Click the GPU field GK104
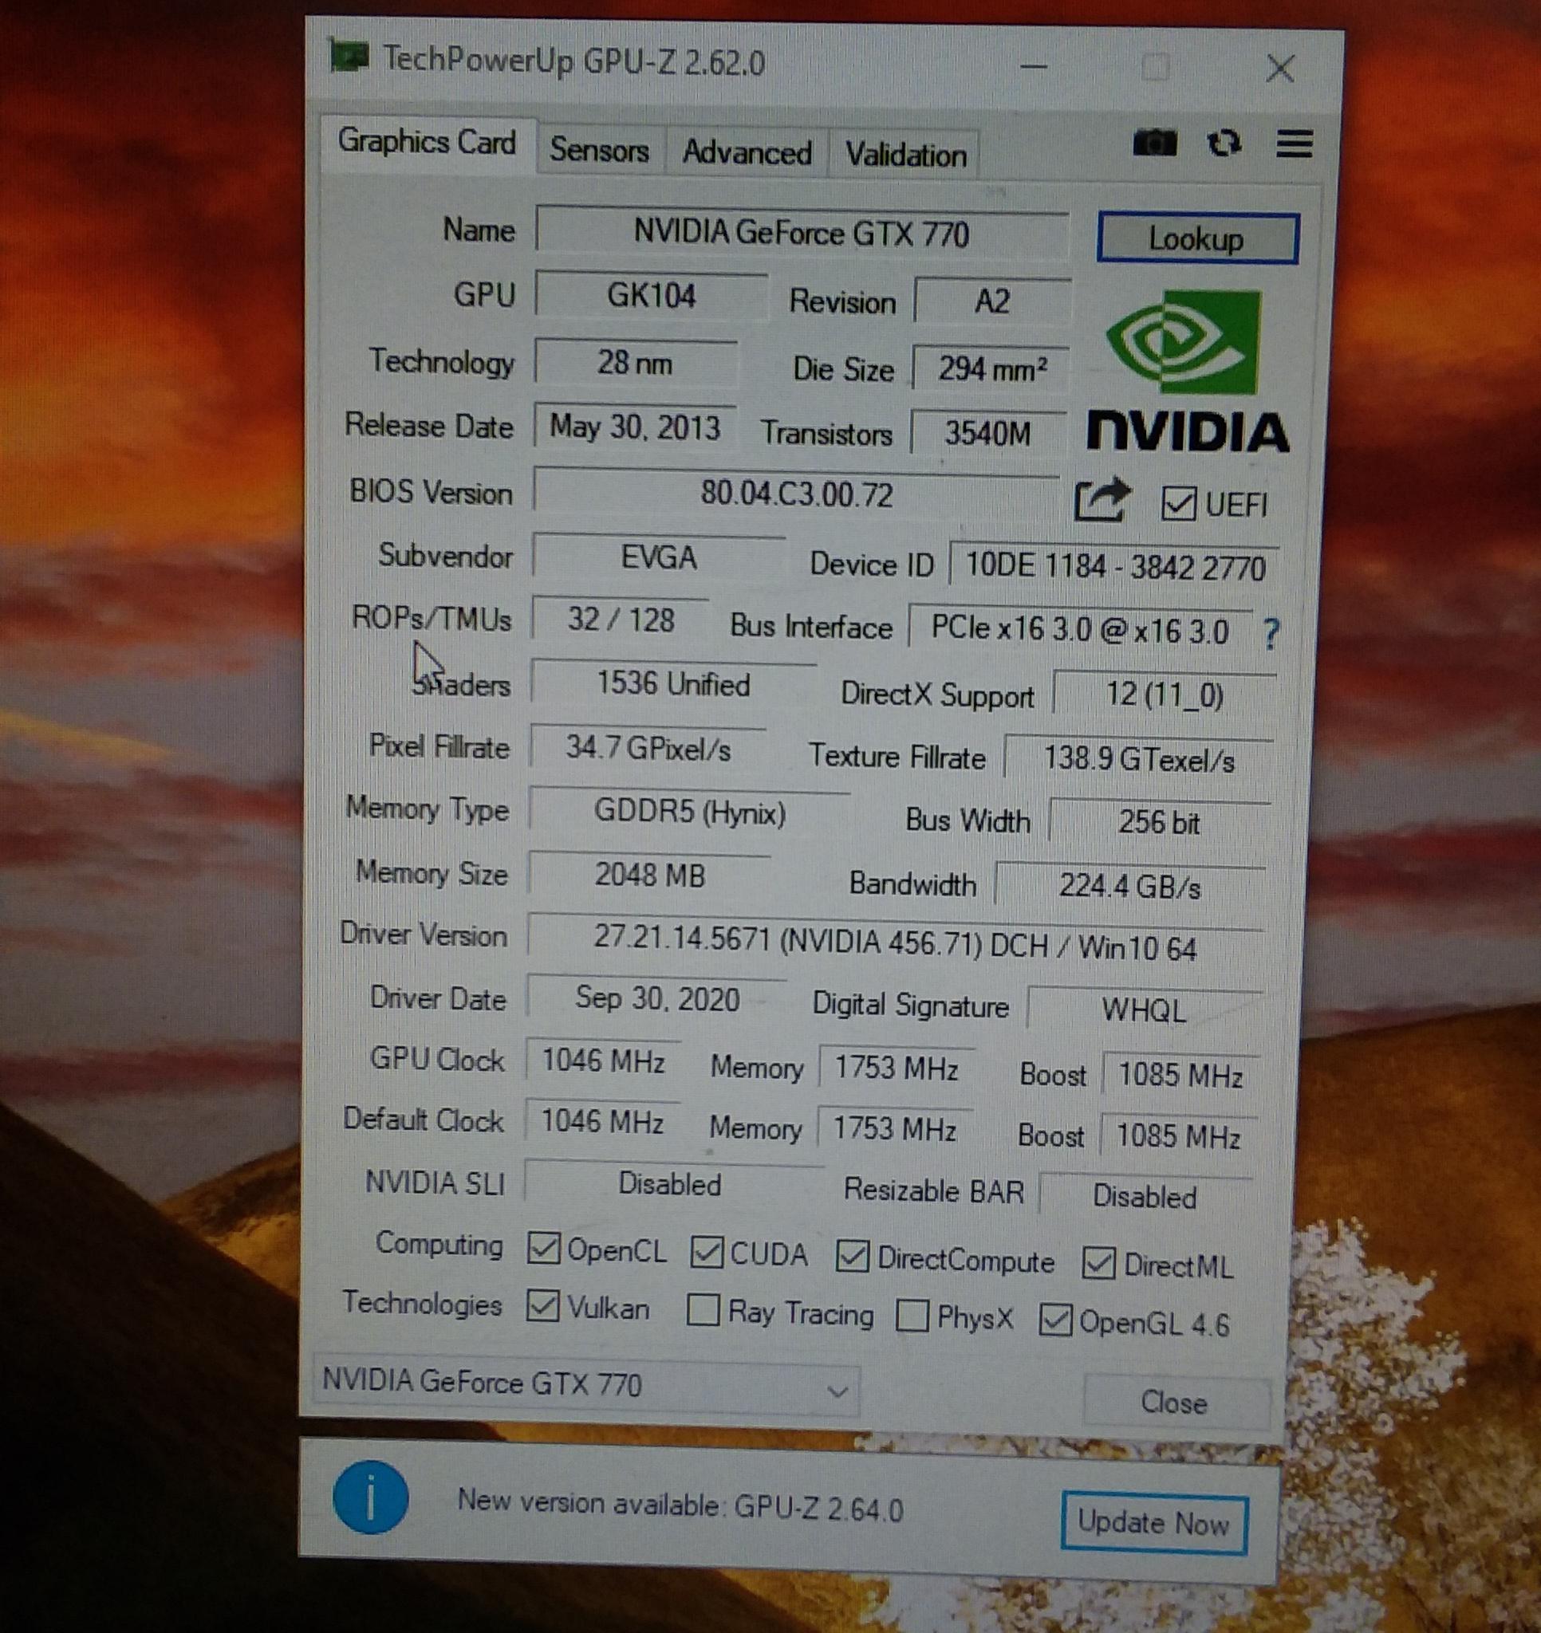This screenshot has width=1541, height=1633. [x=651, y=295]
